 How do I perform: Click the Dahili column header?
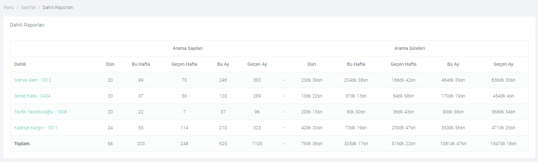click(x=20, y=64)
